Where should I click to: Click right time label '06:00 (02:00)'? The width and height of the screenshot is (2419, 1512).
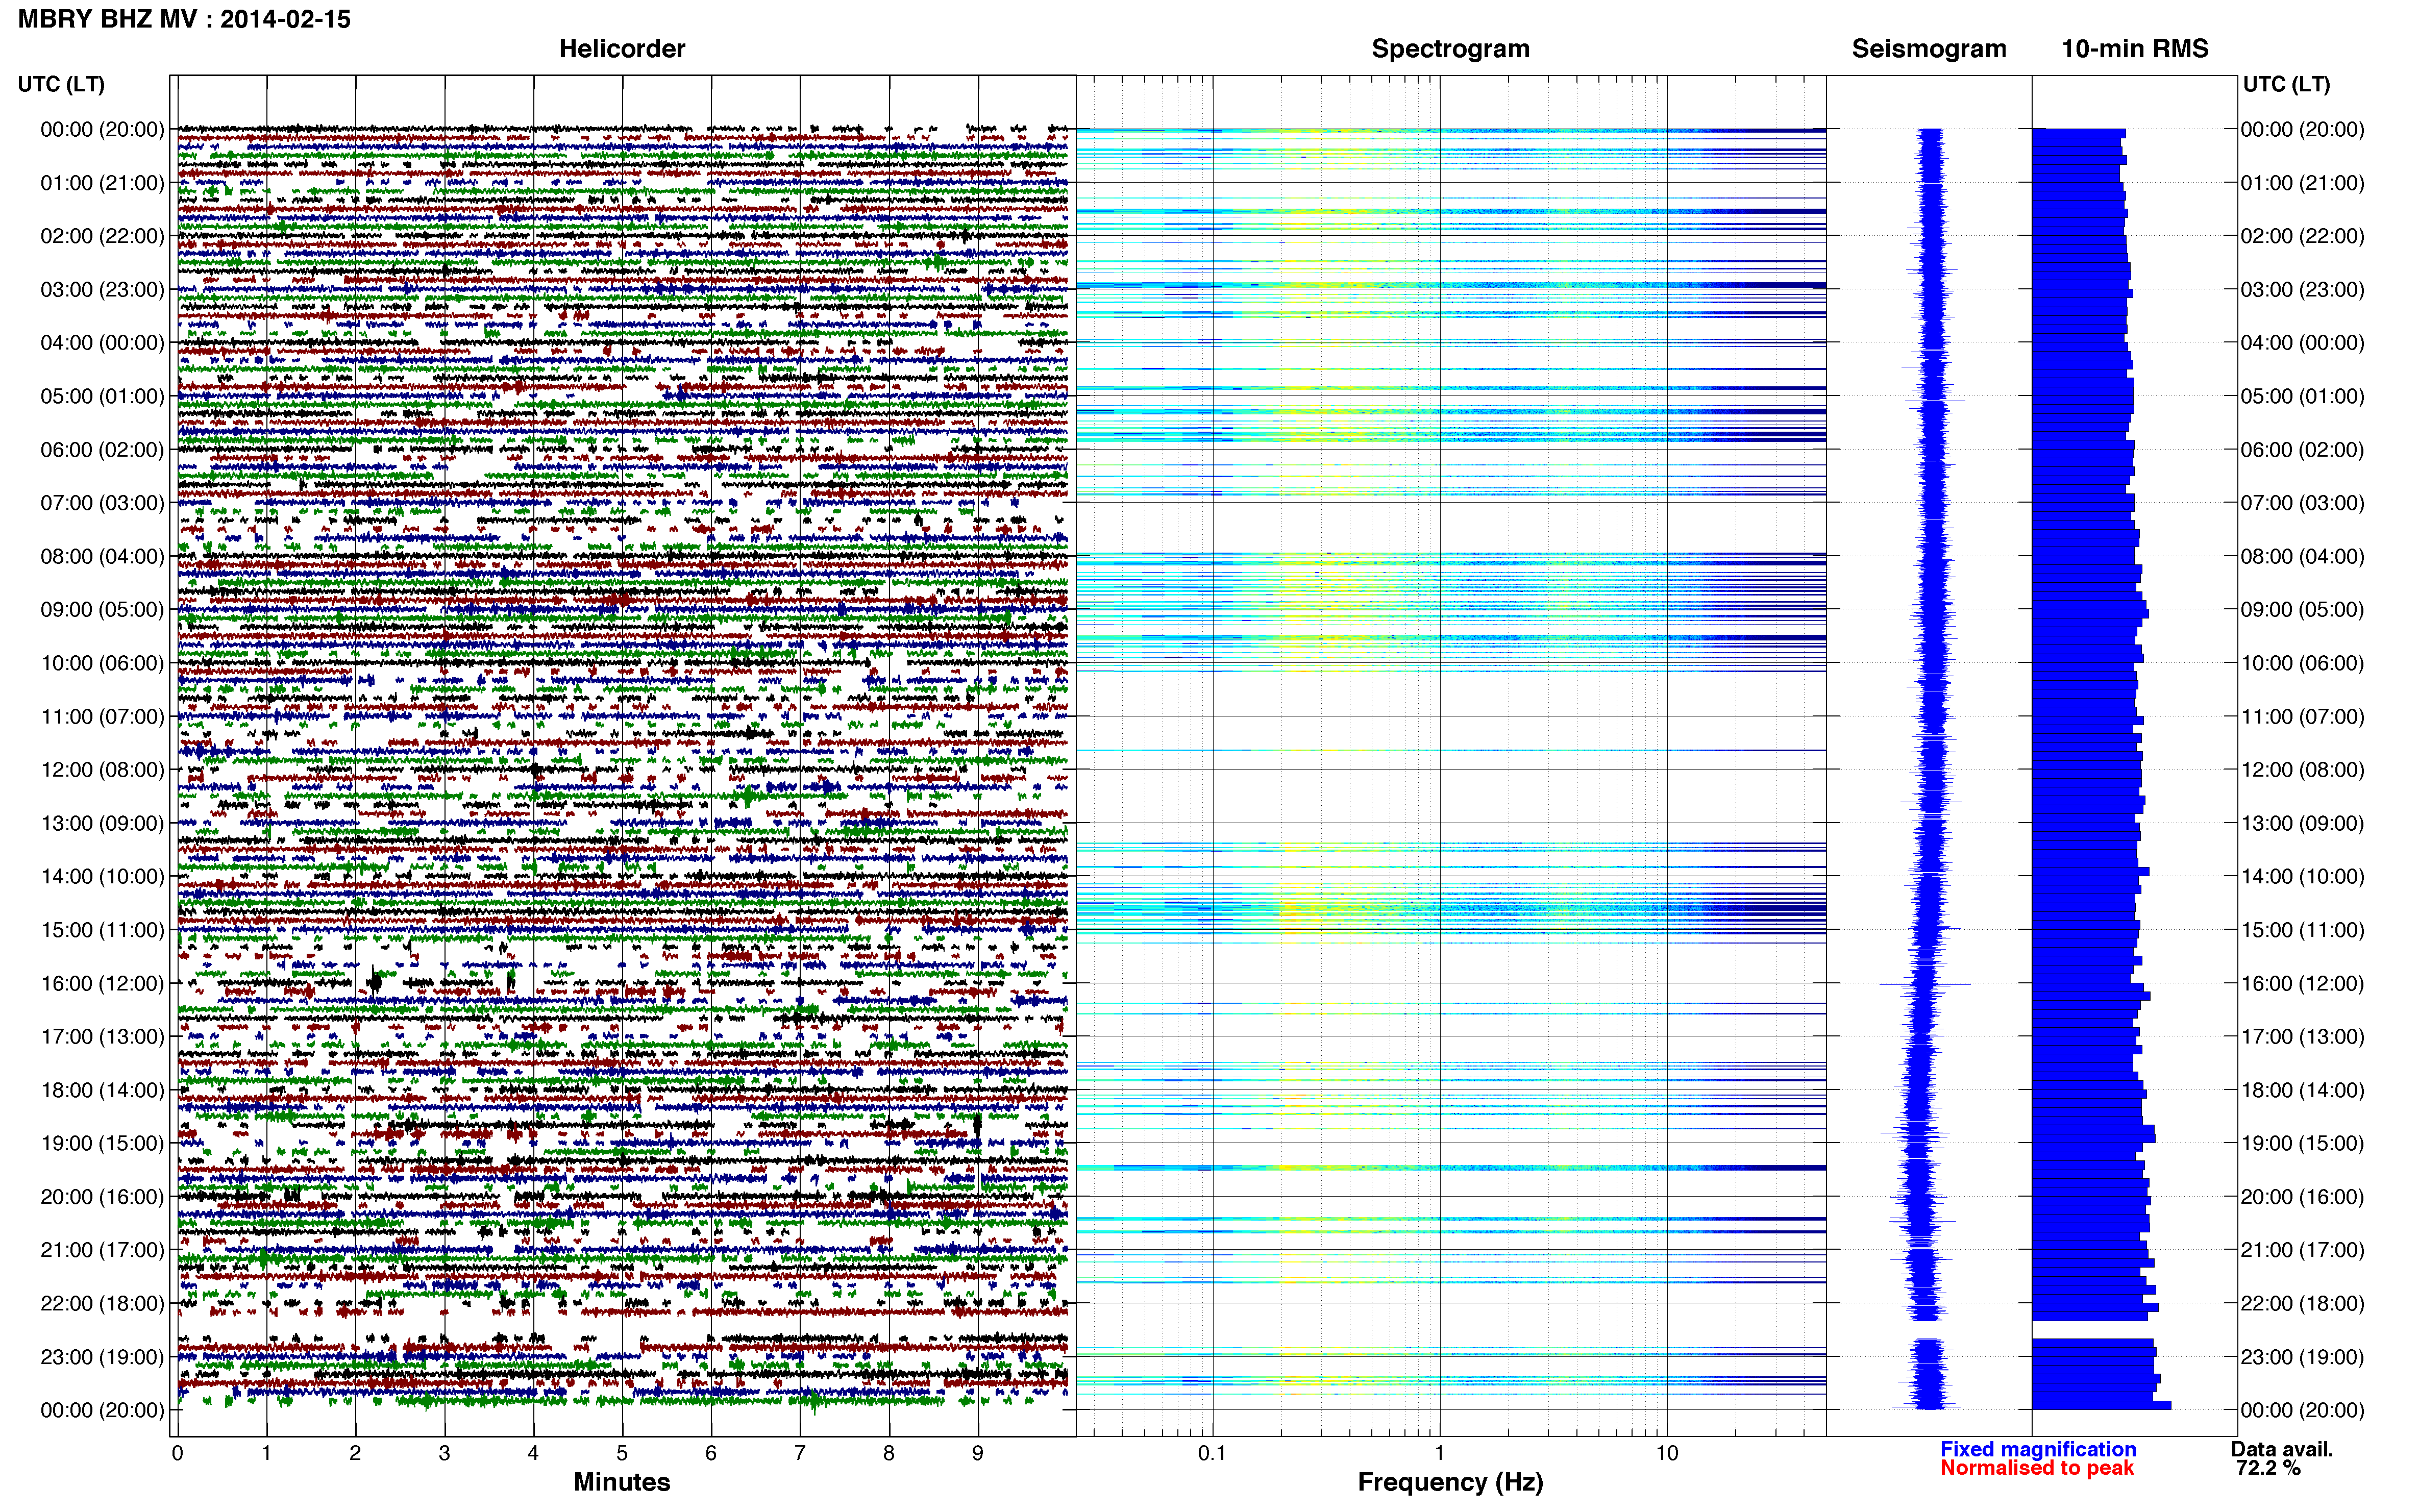[x=2302, y=450]
